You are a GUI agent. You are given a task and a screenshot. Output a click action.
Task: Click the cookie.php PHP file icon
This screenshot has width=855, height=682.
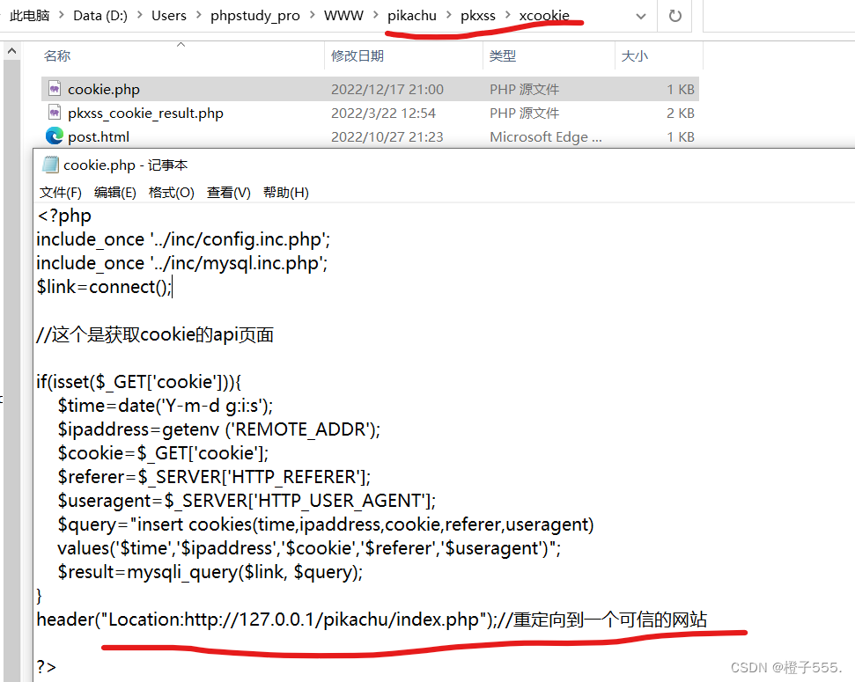55,88
